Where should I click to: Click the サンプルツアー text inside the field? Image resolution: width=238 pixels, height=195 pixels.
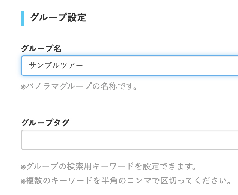[56, 66]
